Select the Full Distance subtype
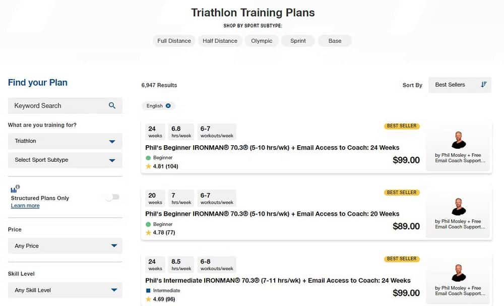This screenshot has width=504, height=306. (x=174, y=41)
